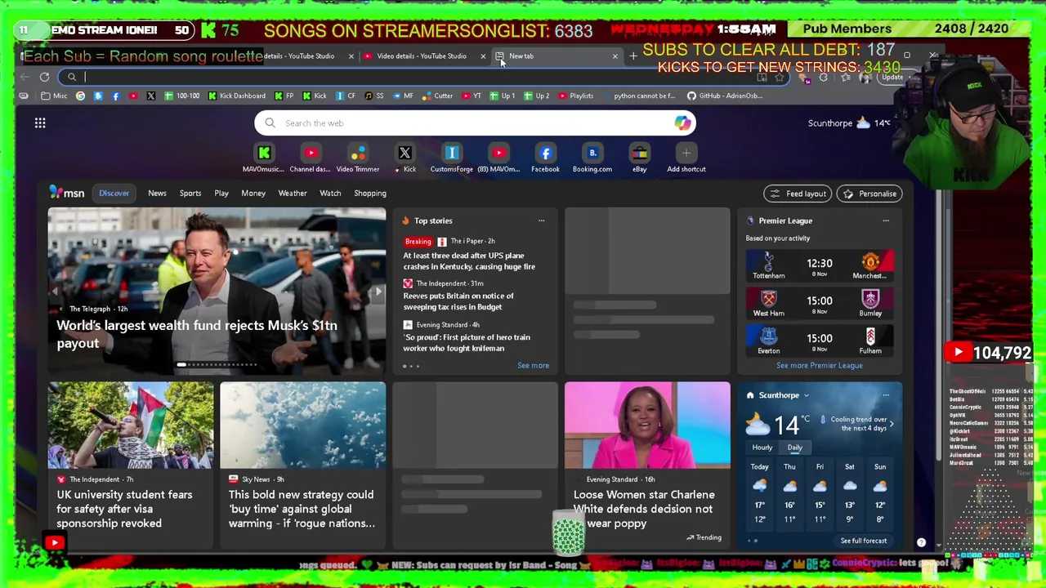
Task: Reload the page with refresh icon
Action: (x=44, y=77)
